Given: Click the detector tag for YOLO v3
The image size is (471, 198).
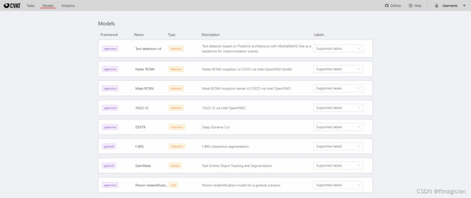Looking at the screenshot, I should click(x=176, y=108).
